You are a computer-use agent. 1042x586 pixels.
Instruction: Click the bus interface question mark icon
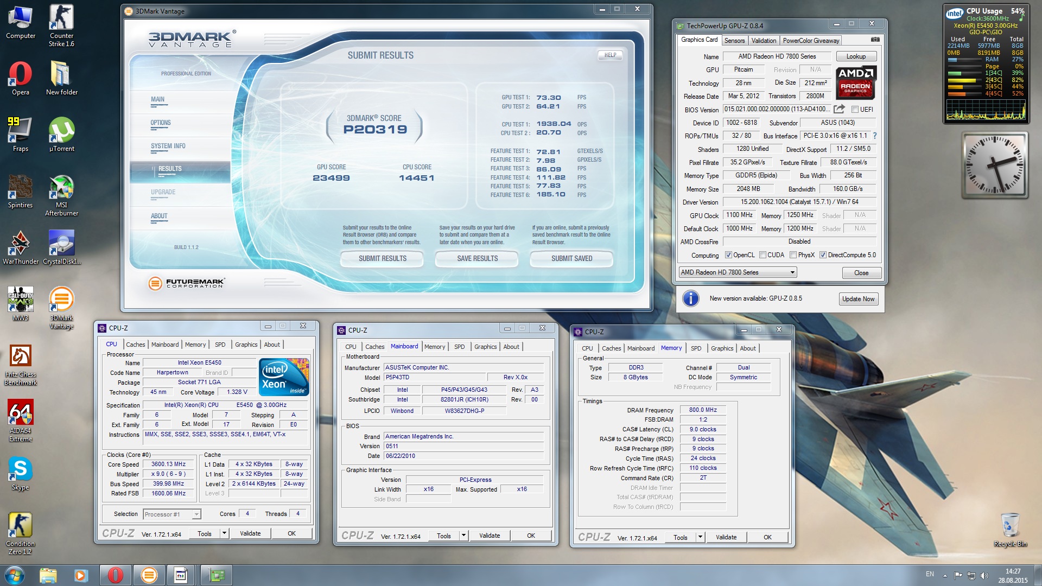coord(874,136)
